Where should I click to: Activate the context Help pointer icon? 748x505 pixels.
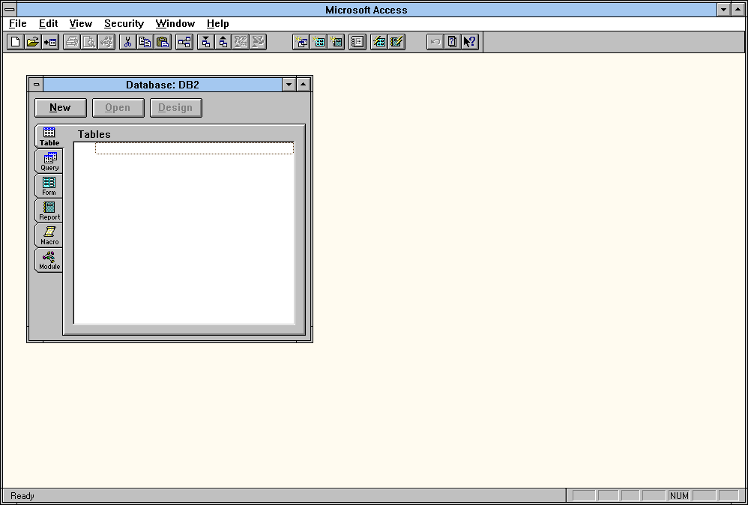(470, 42)
